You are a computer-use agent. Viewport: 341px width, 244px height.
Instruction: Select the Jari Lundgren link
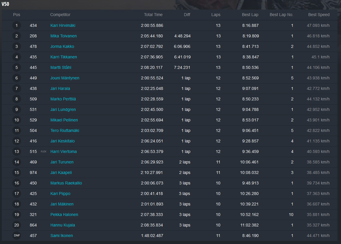pyautogui.click(x=63, y=109)
